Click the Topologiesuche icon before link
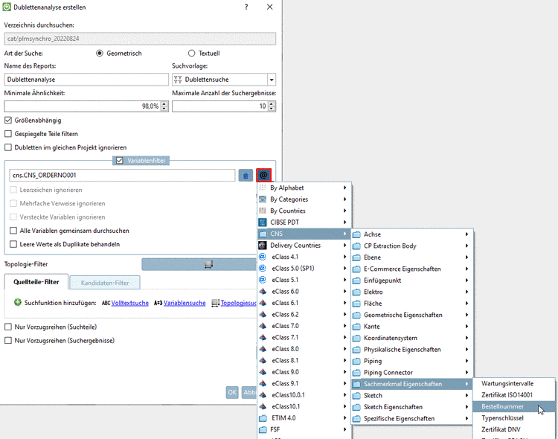 pyautogui.click(x=215, y=303)
